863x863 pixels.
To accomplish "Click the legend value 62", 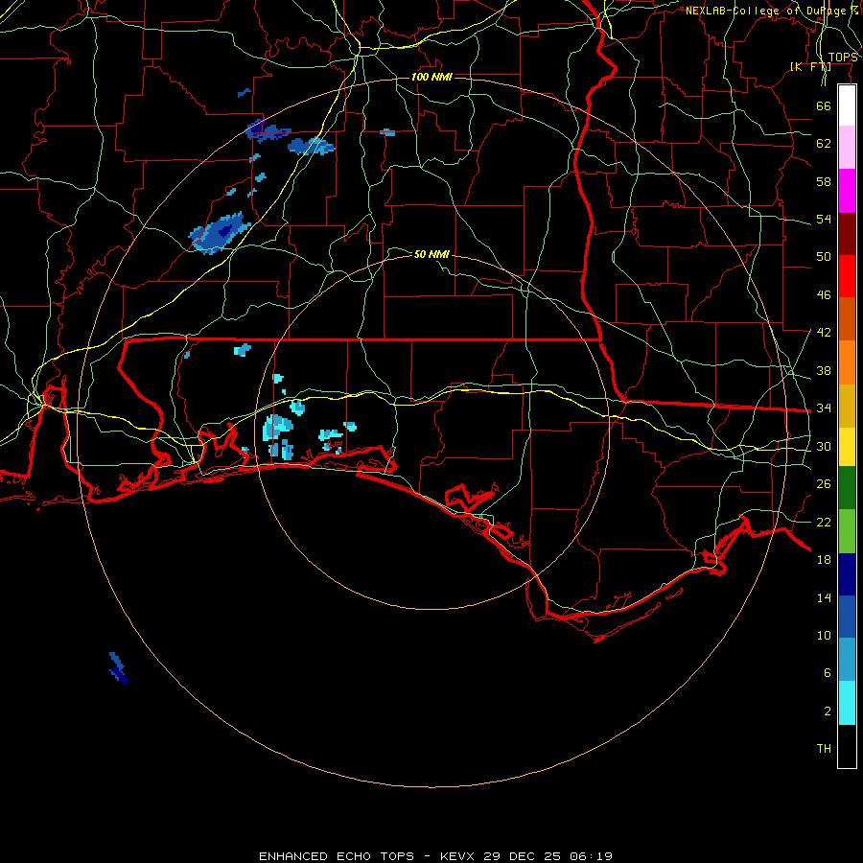I will tap(824, 143).
